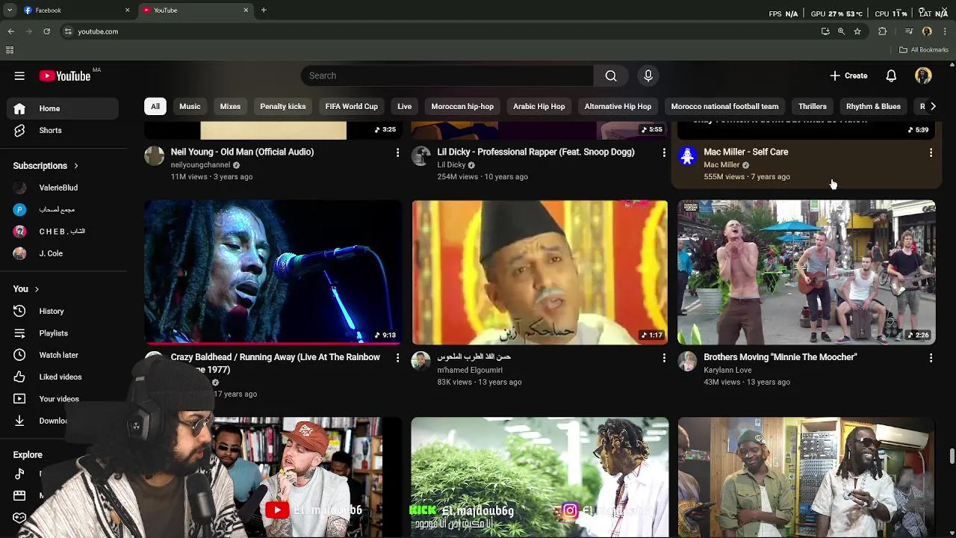Focus the YouTube search field
The width and height of the screenshot is (956, 538).
click(x=447, y=75)
